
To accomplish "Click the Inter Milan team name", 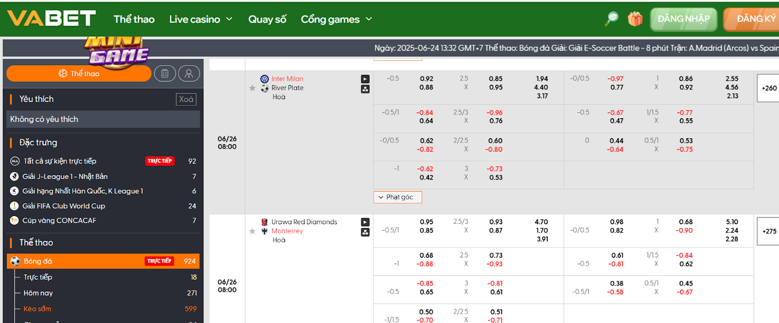I will (287, 79).
